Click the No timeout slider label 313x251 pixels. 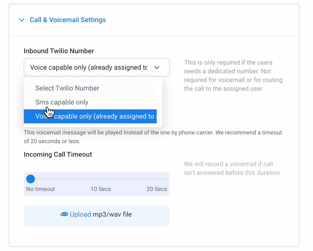[40, 189]
